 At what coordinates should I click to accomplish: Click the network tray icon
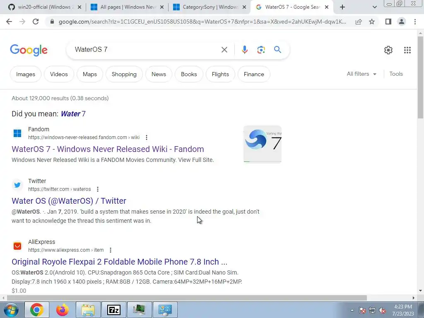pyautogui.click(x=372, y=311)
